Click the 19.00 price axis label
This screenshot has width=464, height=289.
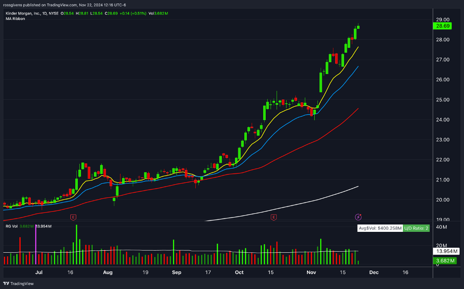[x=443, y=219]
